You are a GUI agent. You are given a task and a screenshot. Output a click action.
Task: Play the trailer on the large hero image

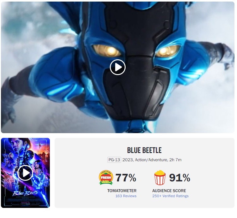click(118, 67)
